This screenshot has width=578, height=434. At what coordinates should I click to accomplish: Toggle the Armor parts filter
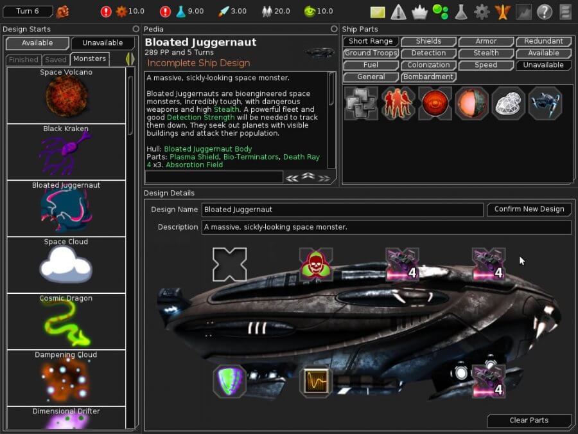pos(486,41)
